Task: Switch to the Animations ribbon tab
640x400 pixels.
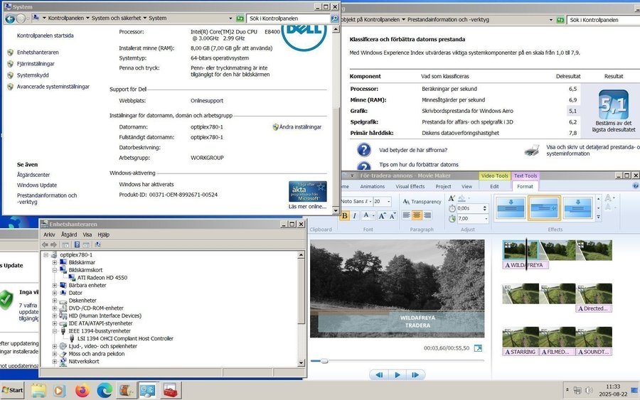Action: point(372,187)
